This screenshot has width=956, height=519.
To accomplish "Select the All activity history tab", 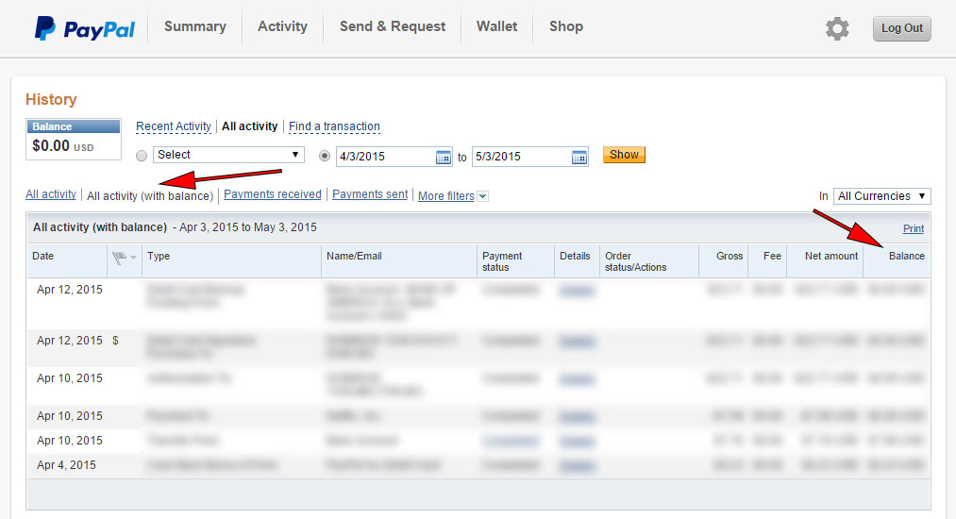I will coord(249,126).
